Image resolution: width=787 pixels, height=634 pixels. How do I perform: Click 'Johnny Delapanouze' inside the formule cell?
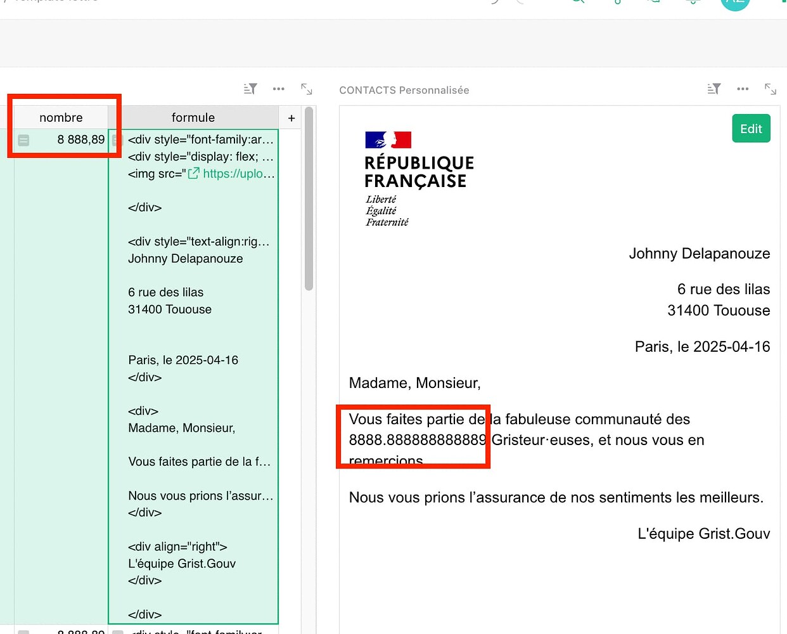point(186,259)
